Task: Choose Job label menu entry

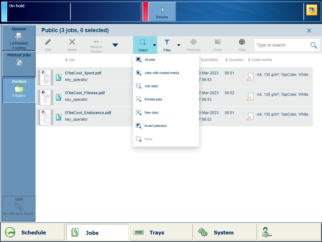Action: (x=166, y=86)
